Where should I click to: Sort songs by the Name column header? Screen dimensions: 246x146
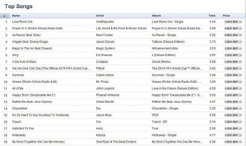tap(16, 16)
